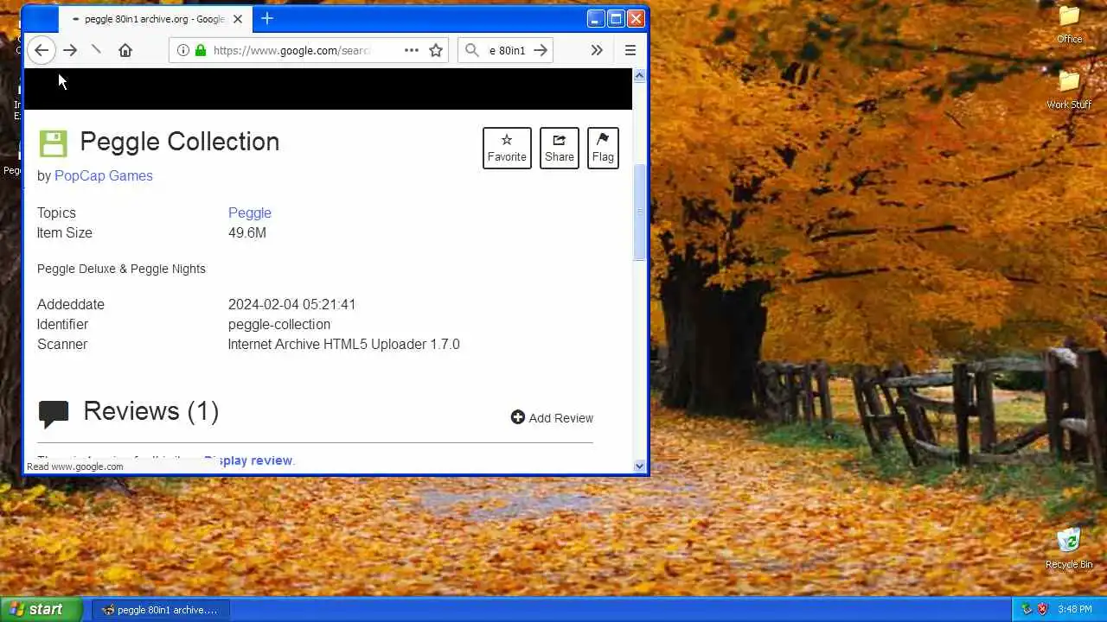1107x622 pixels.
Task: Click the taskbar clock 3:48 PM
Action: [1075, 609]
